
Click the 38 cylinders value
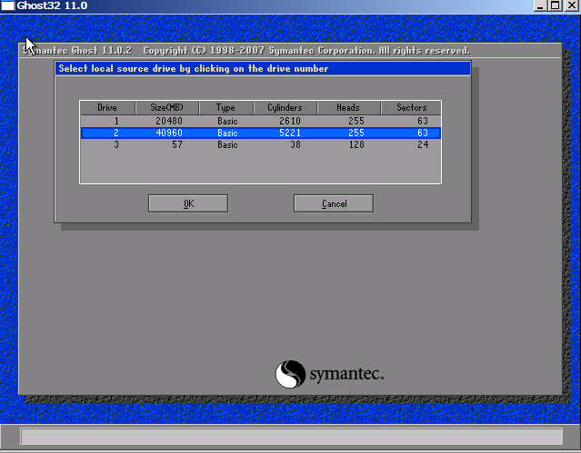(296, 144)
